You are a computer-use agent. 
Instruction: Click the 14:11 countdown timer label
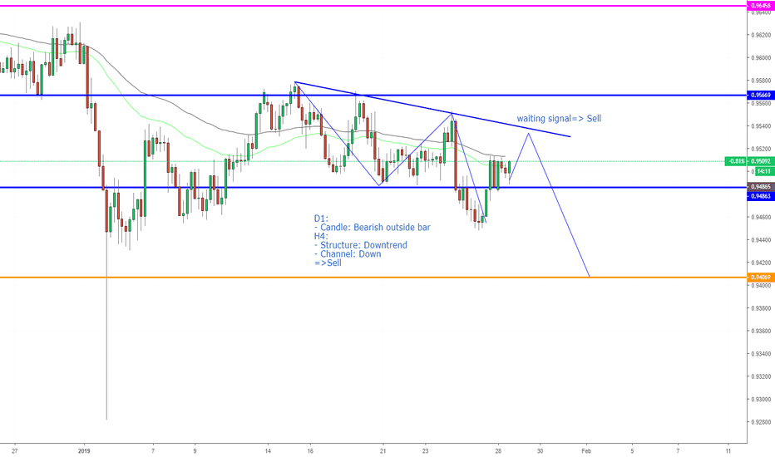point(764,171)
